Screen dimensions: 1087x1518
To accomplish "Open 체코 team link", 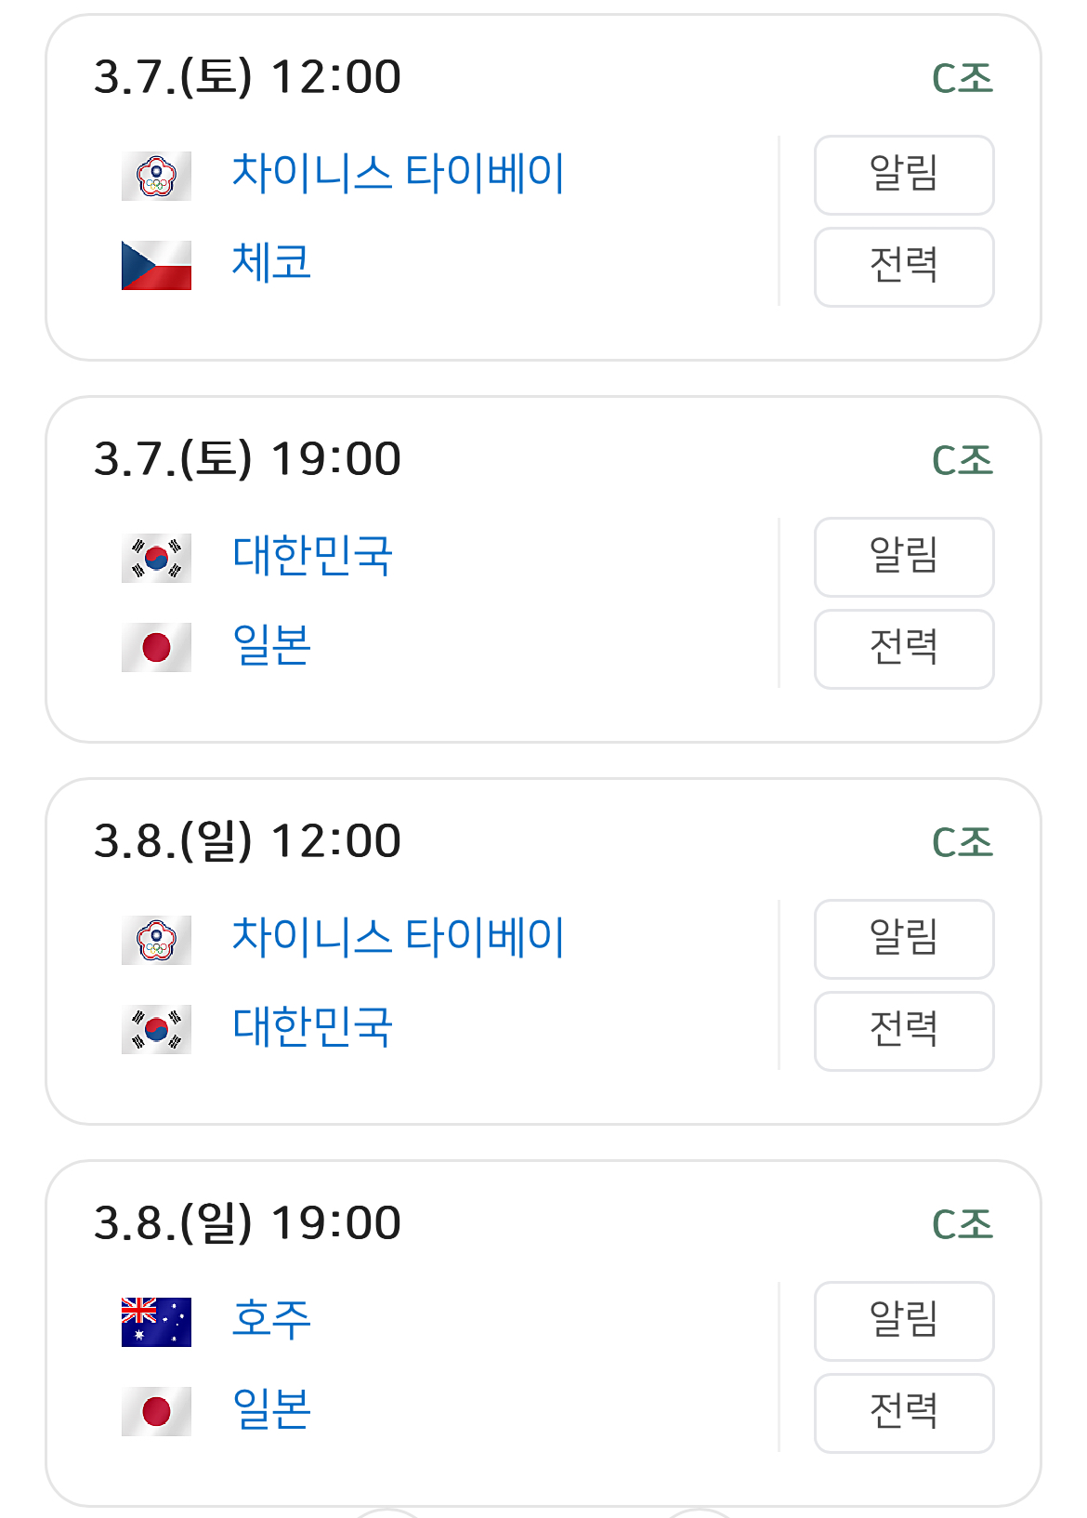I will click(x=271, y=263).
